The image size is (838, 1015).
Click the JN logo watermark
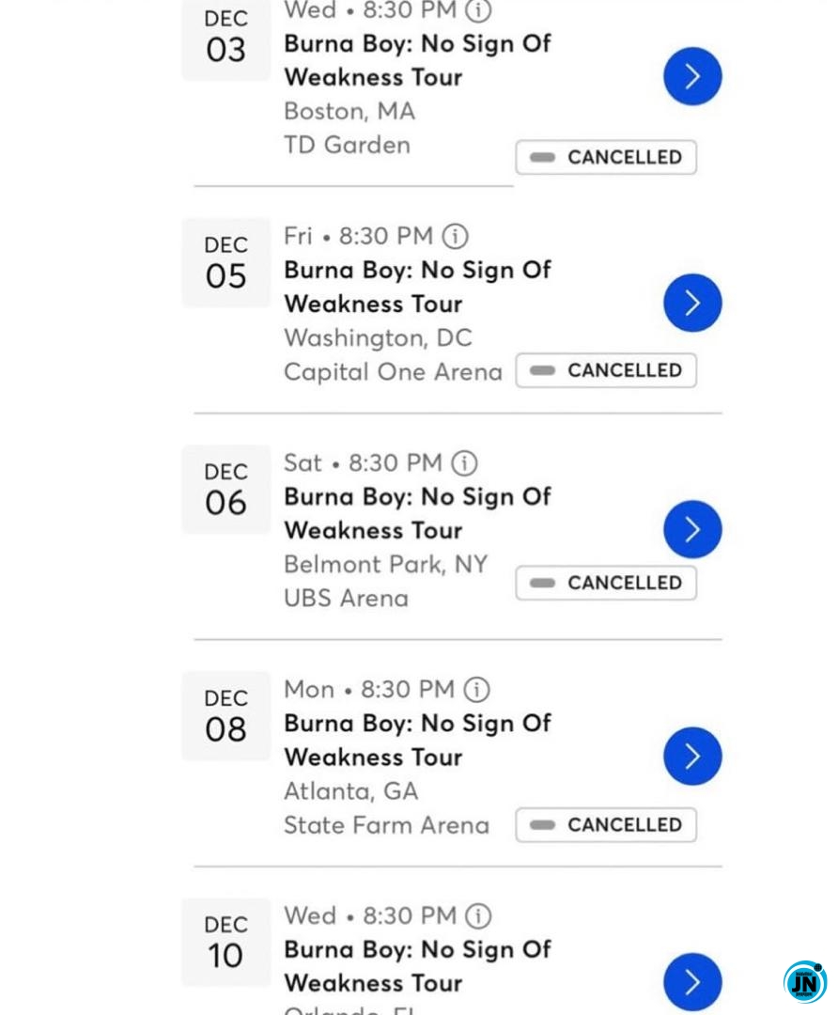(x=805, y=982)
